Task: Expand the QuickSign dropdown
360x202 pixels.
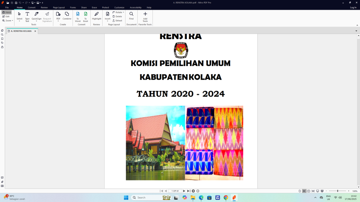Action: coord(36,21)
